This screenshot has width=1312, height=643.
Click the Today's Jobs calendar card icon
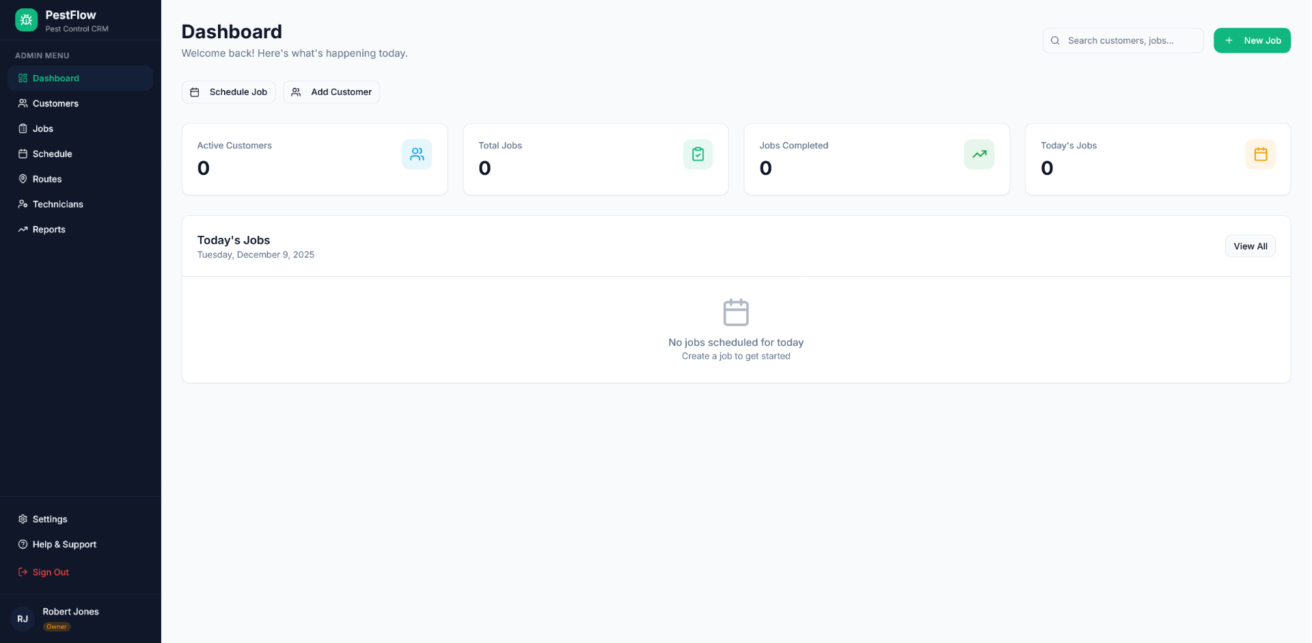coord(1261,154)
